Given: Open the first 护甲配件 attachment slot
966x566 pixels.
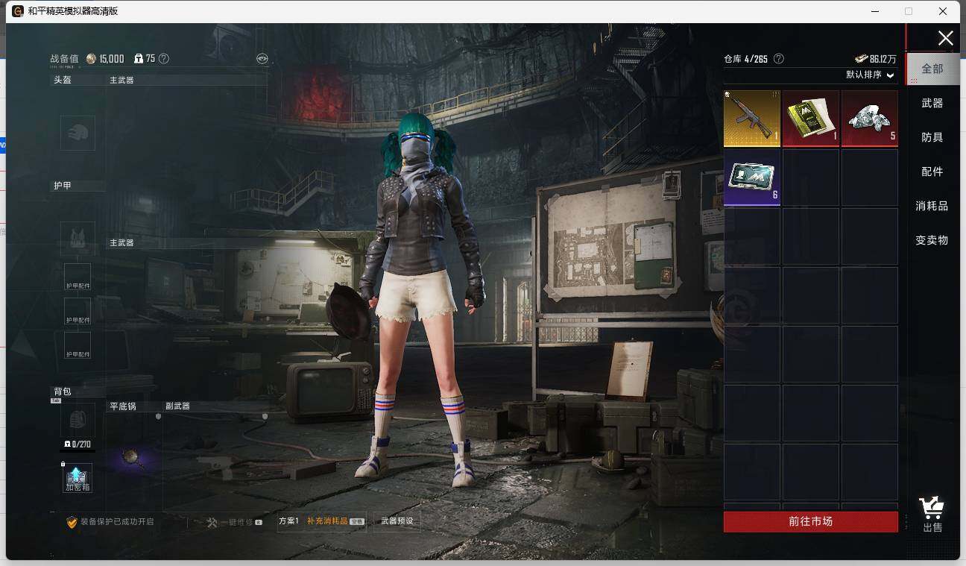Looking at the screenshot, I should 78,277.
